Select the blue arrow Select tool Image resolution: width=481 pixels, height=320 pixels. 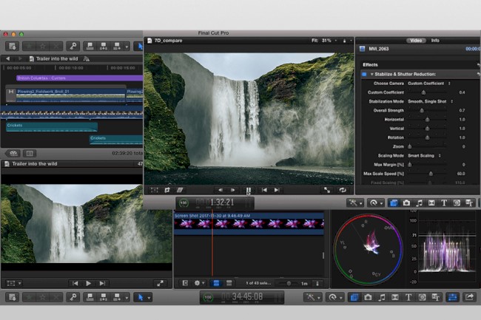tap(139, 297)
